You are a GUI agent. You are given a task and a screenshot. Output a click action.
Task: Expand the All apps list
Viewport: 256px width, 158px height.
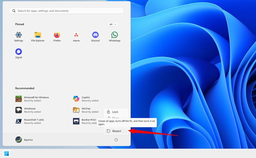[x=113, y=24]
